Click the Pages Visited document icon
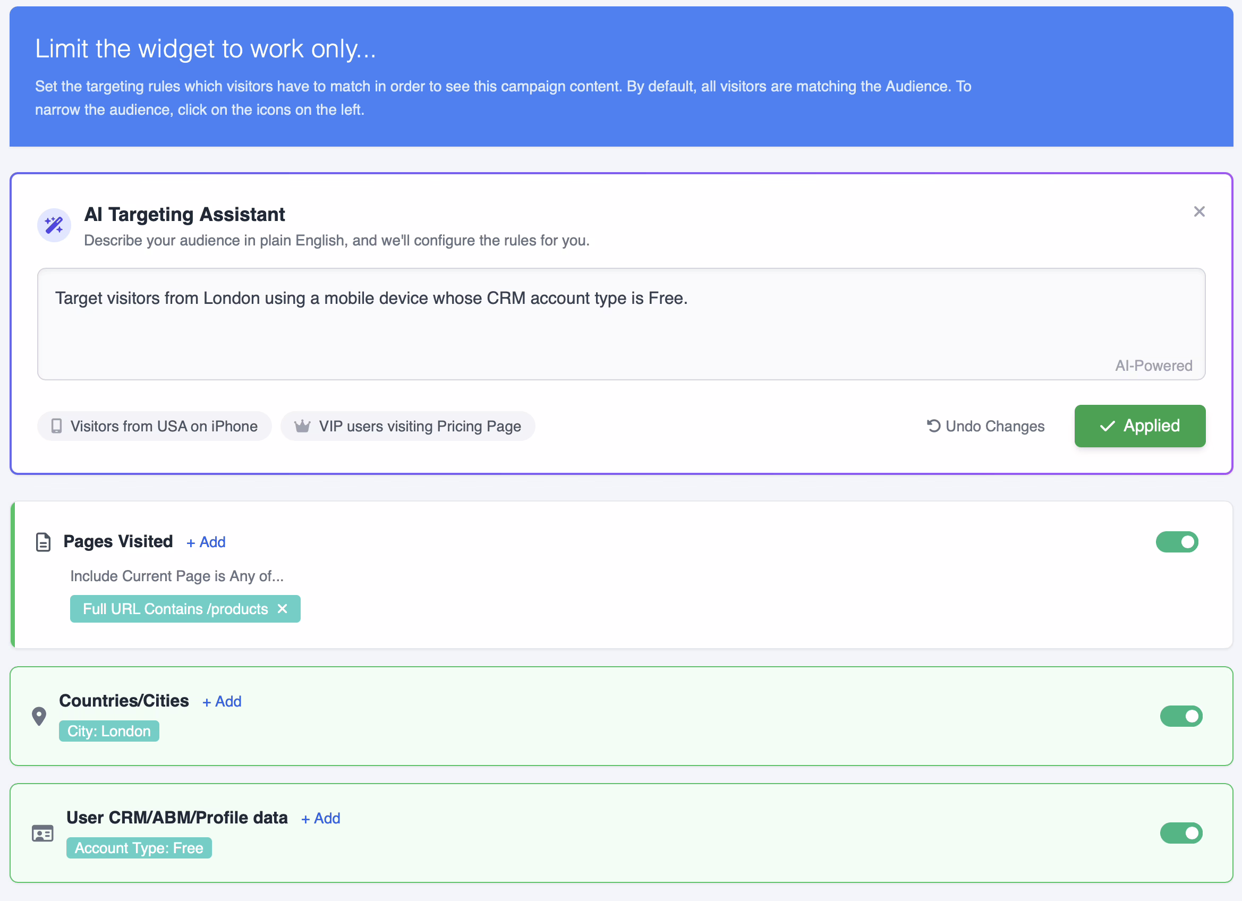The width and height of the screenshot is (1242, 901). pyautogui.click(x=43, y=542)
